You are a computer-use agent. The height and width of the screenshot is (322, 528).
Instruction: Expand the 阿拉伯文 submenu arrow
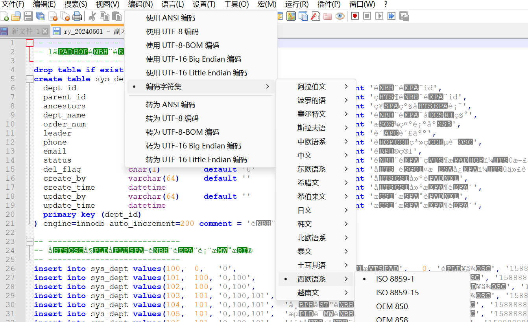pyautogui.click(x=346, y=87)
